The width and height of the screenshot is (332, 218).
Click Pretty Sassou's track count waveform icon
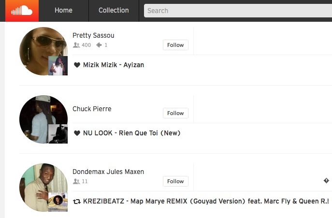pos(99,45)
